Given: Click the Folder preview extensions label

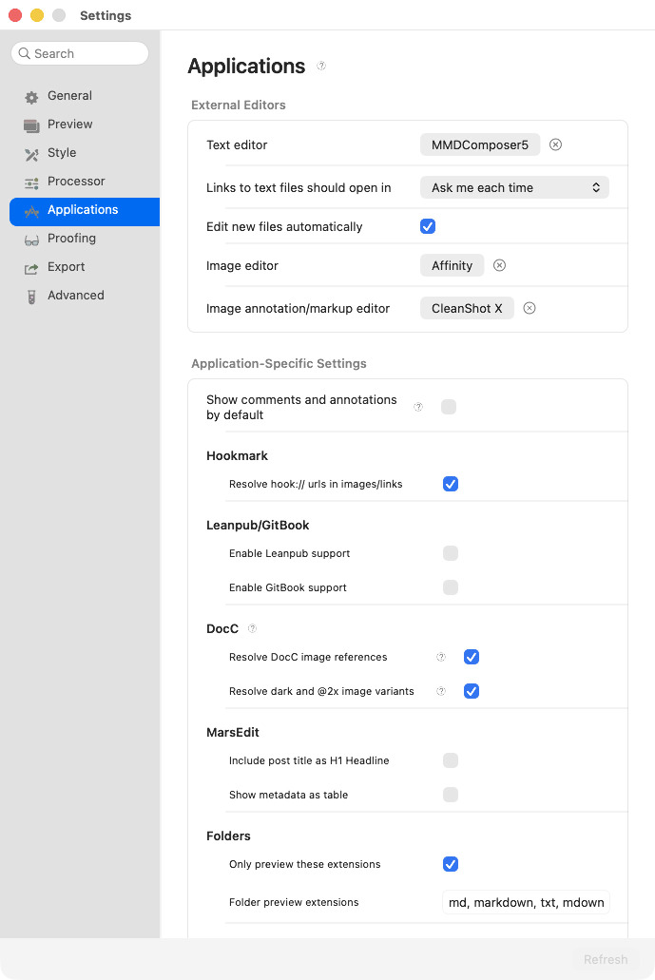Looking at the screenshot, I should (294, 902).
